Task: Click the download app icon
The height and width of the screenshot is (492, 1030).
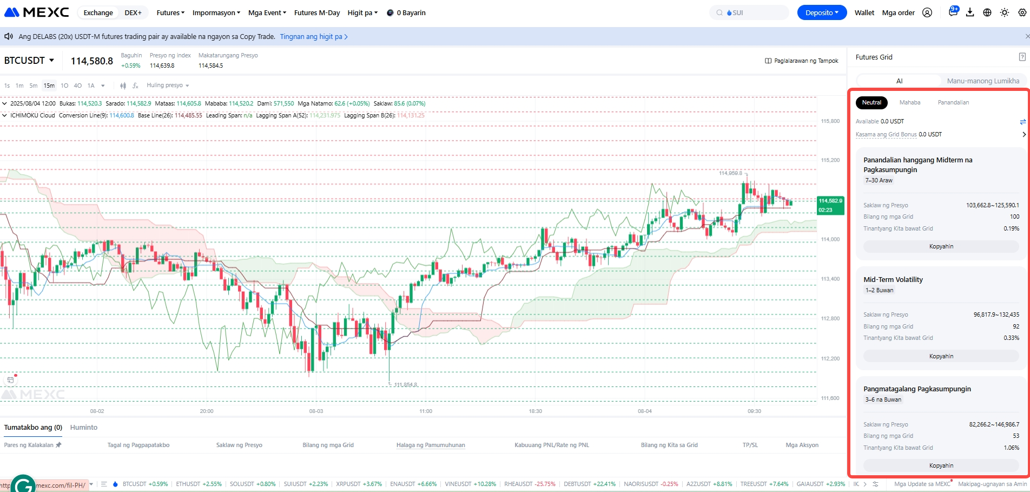Action: coord(970,12)
